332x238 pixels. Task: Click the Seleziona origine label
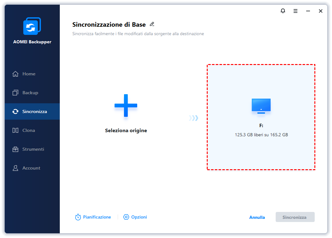(x=126, y=130)
